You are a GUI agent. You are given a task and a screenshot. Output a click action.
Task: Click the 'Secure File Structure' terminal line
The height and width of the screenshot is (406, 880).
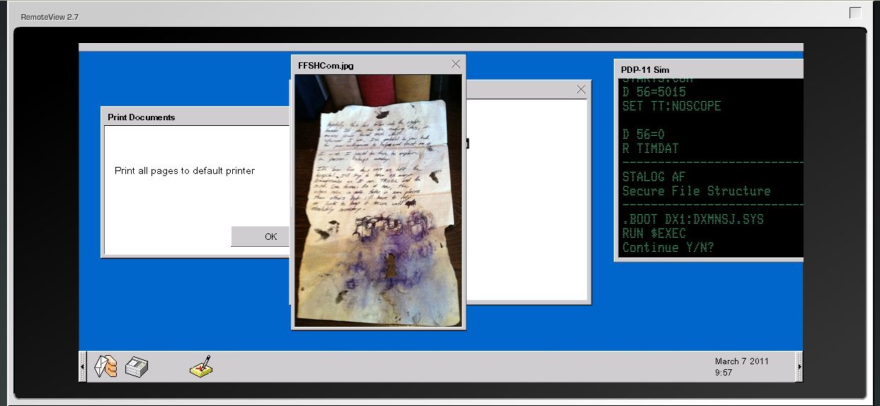696,191
